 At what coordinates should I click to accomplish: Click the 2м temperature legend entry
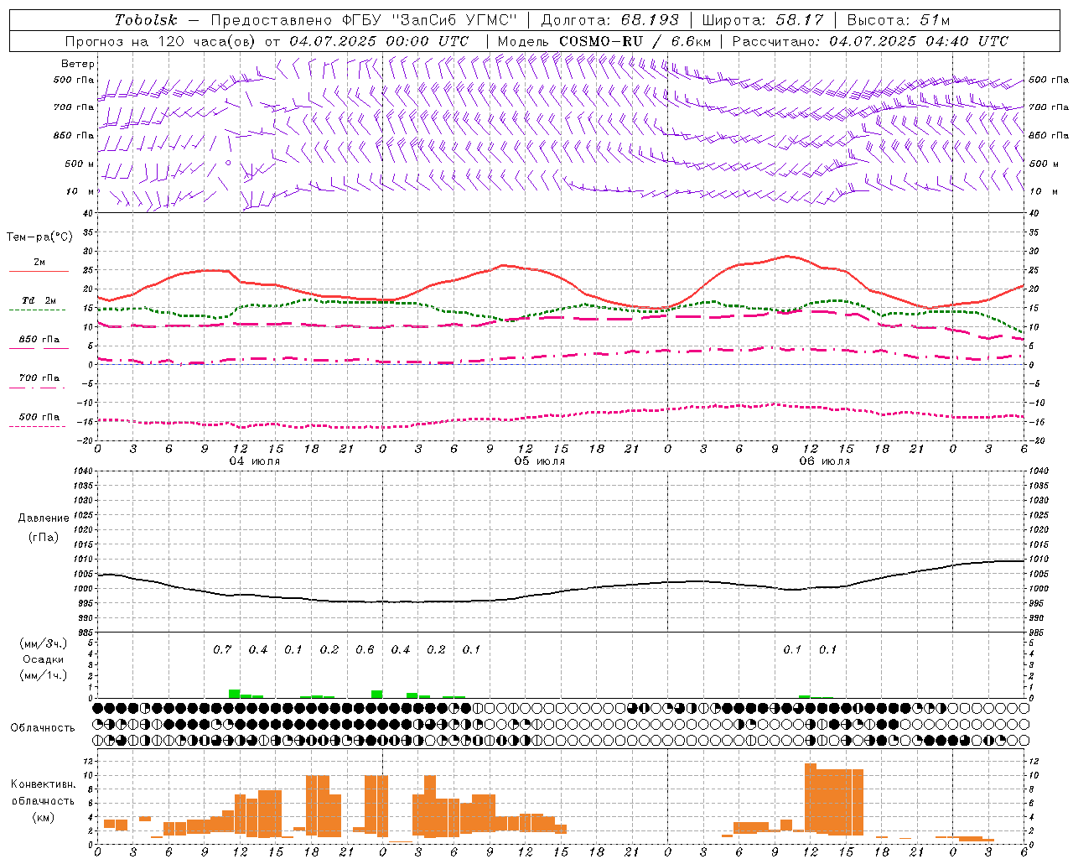[39, 262]
